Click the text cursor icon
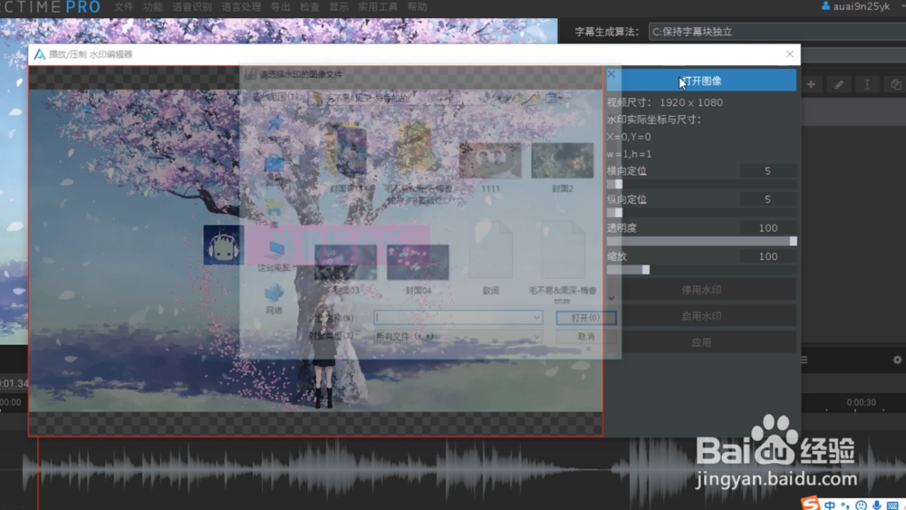 point(867,85)
